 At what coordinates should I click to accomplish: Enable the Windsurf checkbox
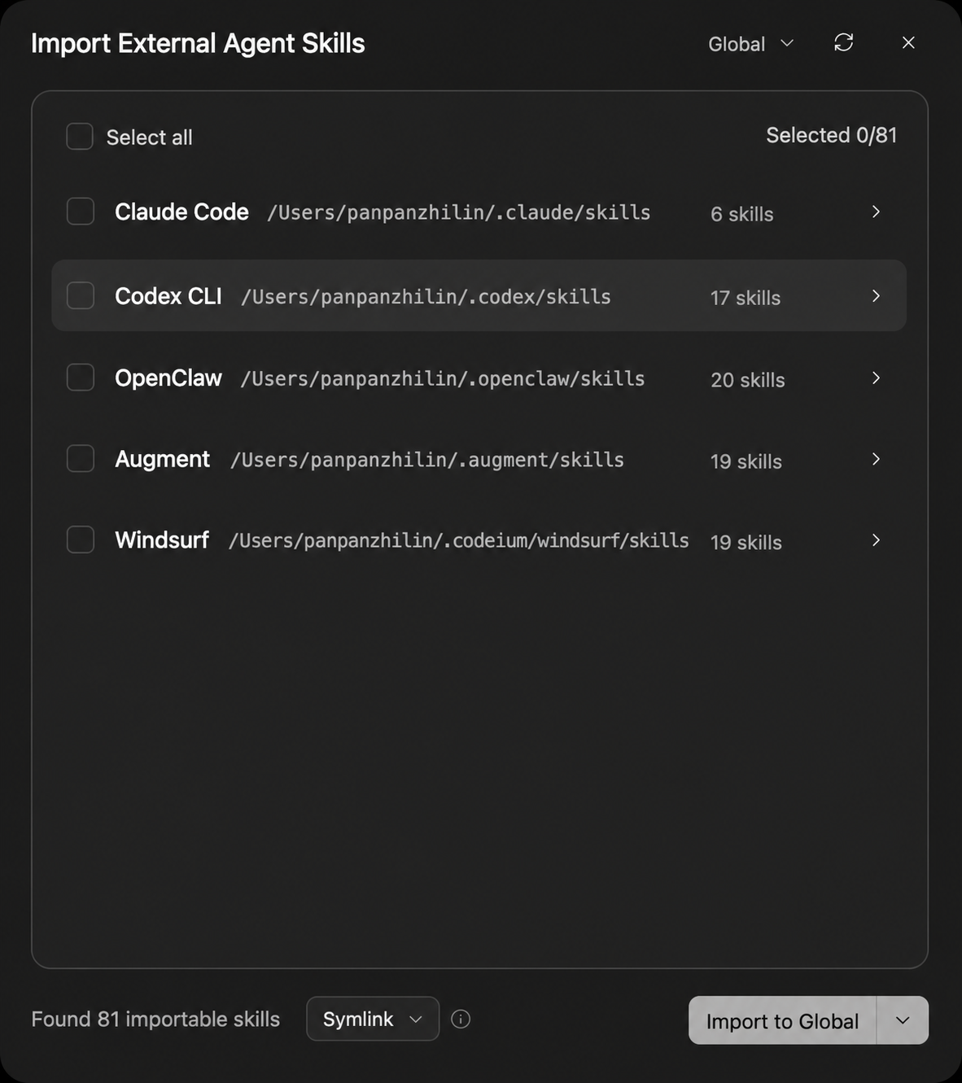pos(81,539)
